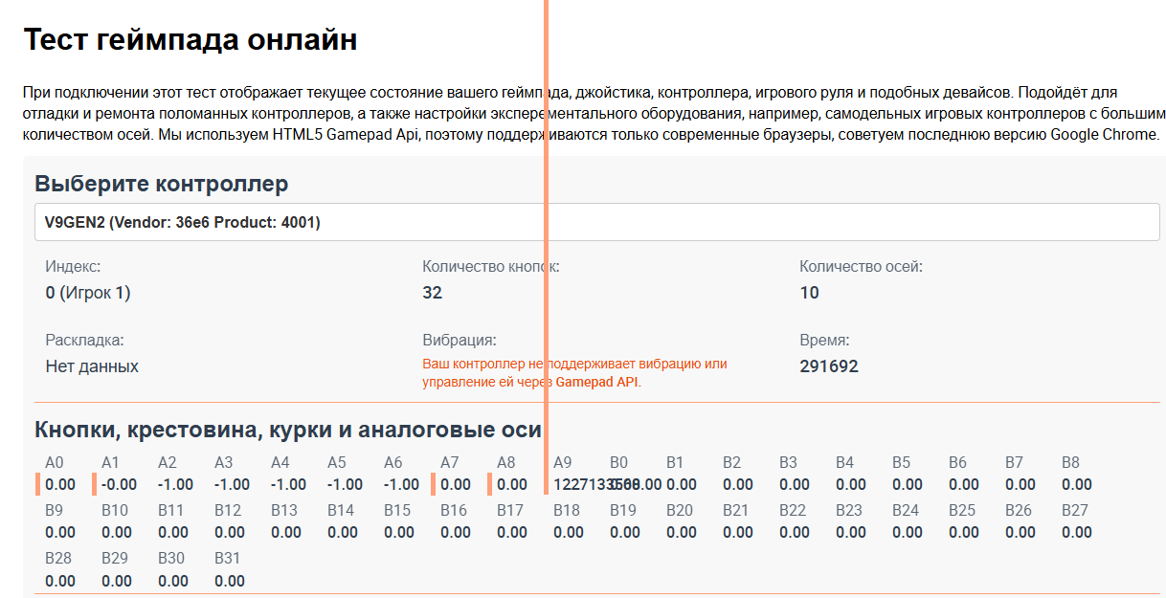The width and height of the screenshot is (1166, 598).
Task: Click the button count value 32
Action: pyautogui.click(x=433, y=293)
